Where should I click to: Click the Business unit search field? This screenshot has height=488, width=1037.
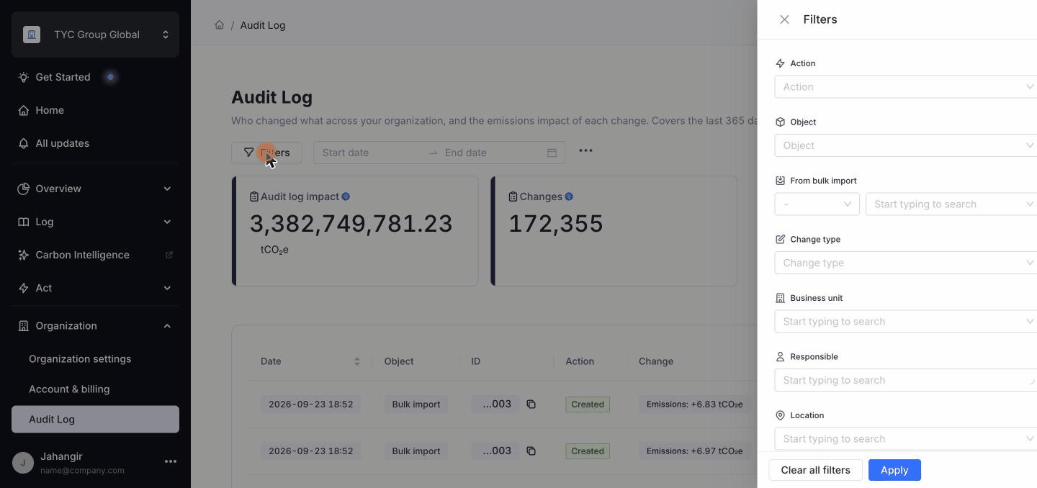(906, 322)
